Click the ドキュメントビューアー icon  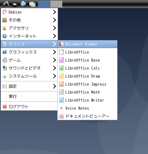[x=61, y=116]
